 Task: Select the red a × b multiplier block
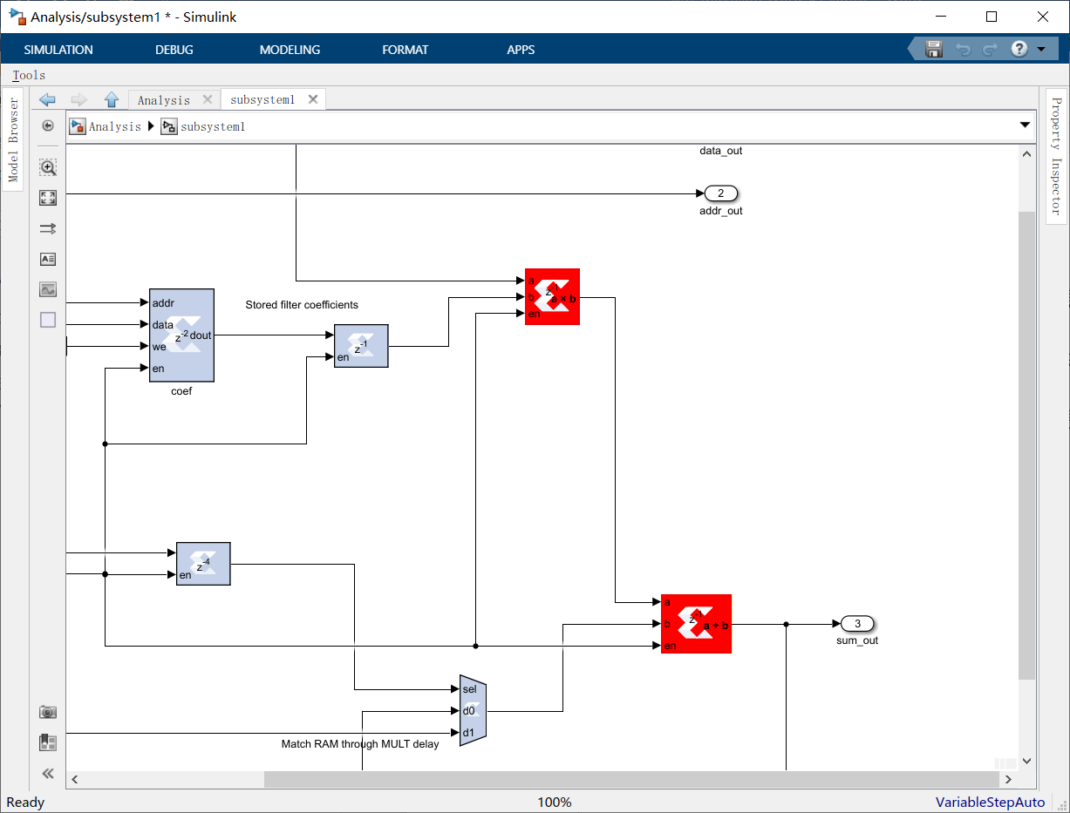(552, 296)
